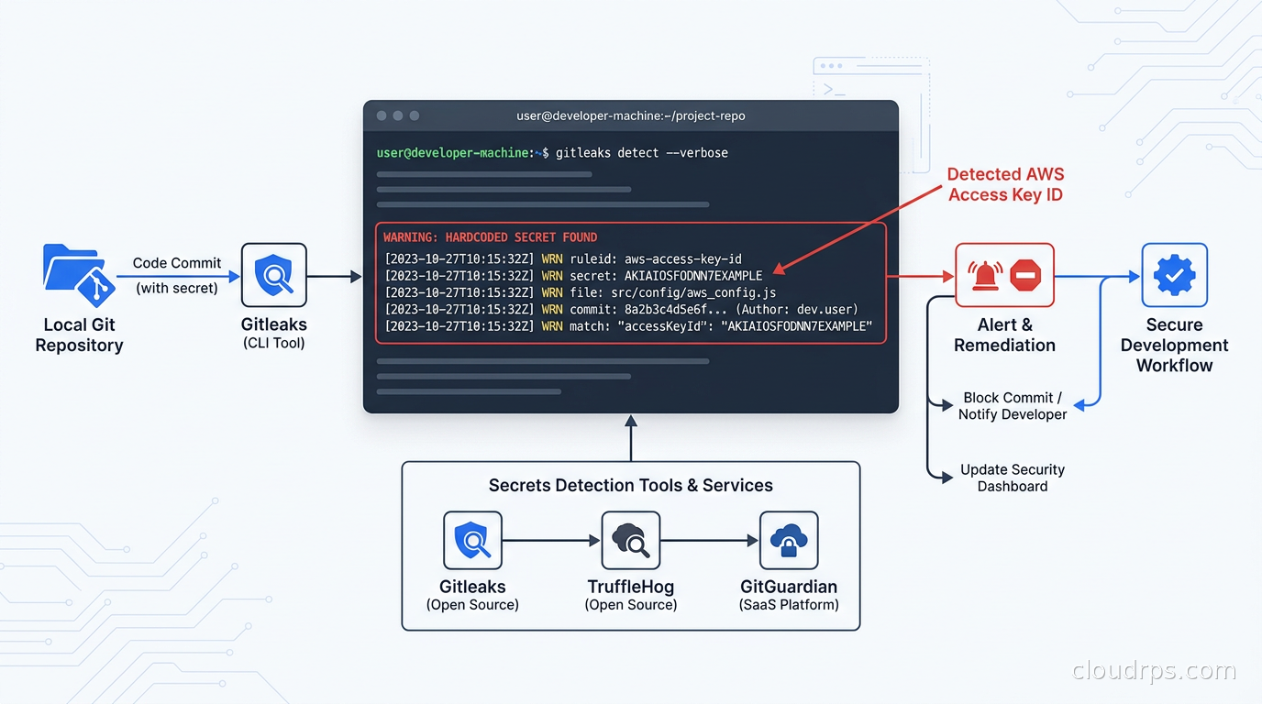1262x704 pixels.
Task: Click the Gitleaks (Open Source) label in tools box
Action: point(472,595)
